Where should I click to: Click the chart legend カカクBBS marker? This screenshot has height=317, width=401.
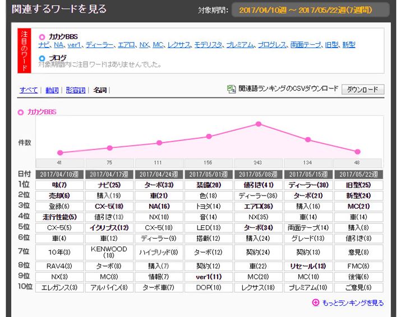21,112
